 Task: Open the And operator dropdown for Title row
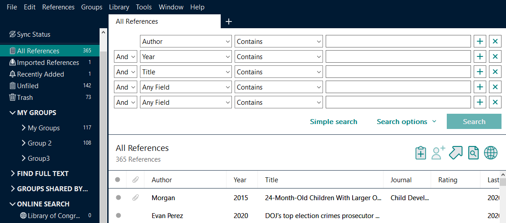[126, 72]
